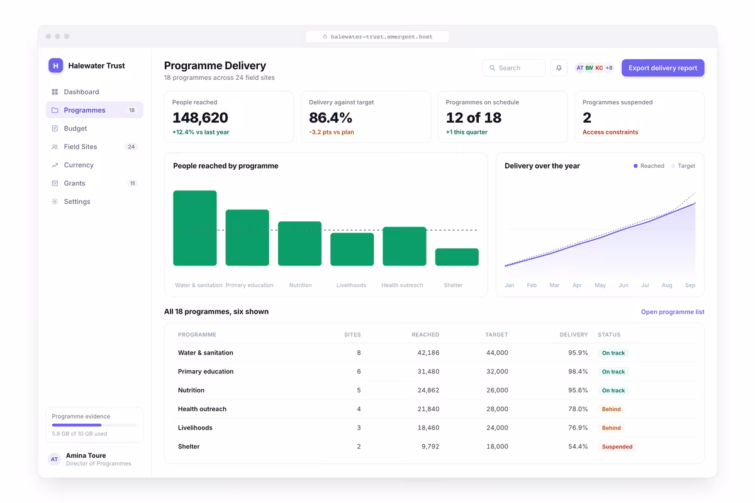Click the Behind badge in Livelihoods row
Screen dimensions: 755x503
(611, 428)
